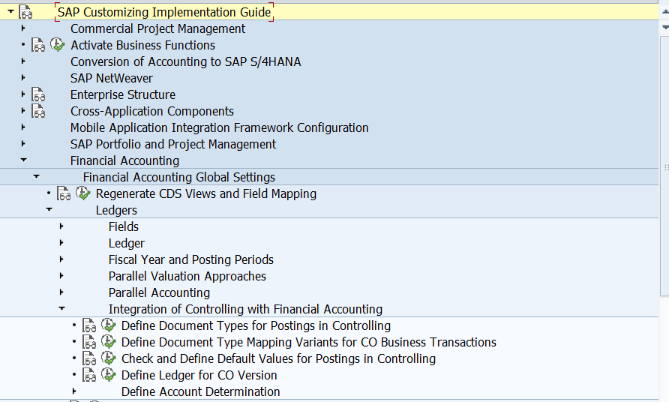Expand the Ledger node

click(x=61, y=243)
